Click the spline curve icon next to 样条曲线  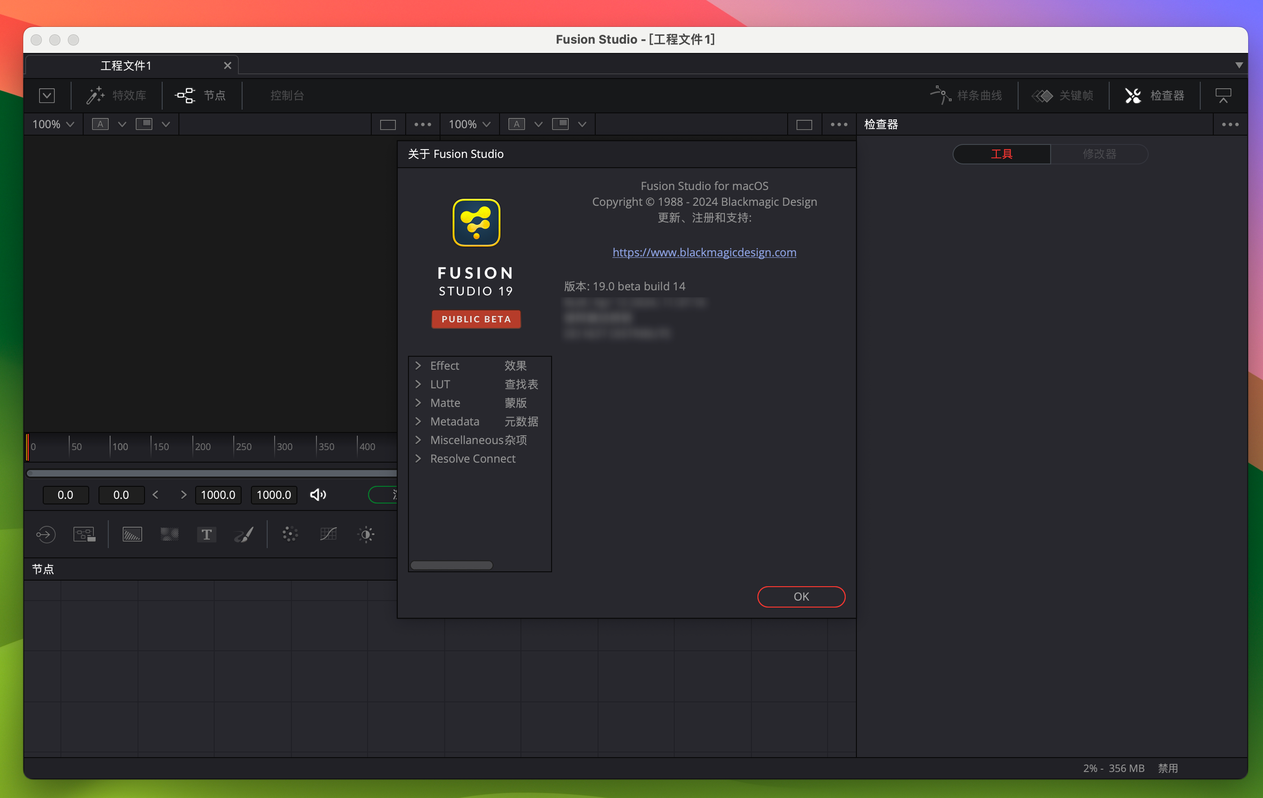pyautogui.click(x=941, y=95)
